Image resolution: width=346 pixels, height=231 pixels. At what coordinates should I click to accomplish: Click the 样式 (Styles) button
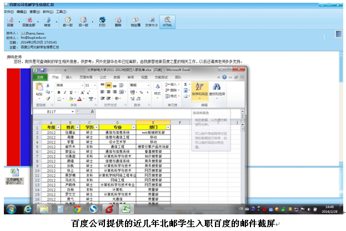click(158, 90)
